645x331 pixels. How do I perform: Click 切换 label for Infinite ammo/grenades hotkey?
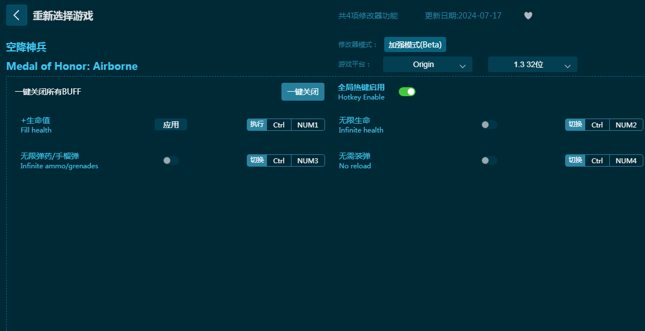[257, 160]
